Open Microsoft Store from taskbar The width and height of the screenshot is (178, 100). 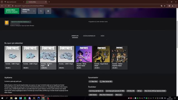16,98
